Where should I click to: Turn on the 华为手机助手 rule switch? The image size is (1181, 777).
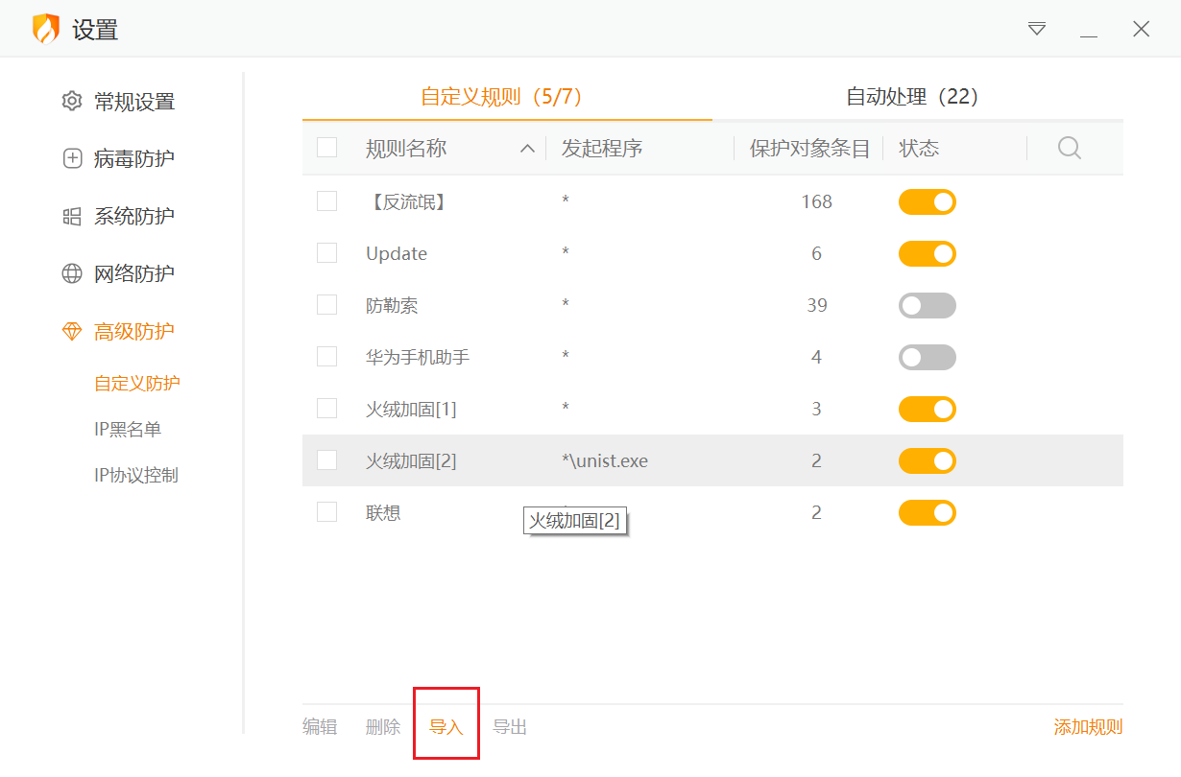click(927, 358)
